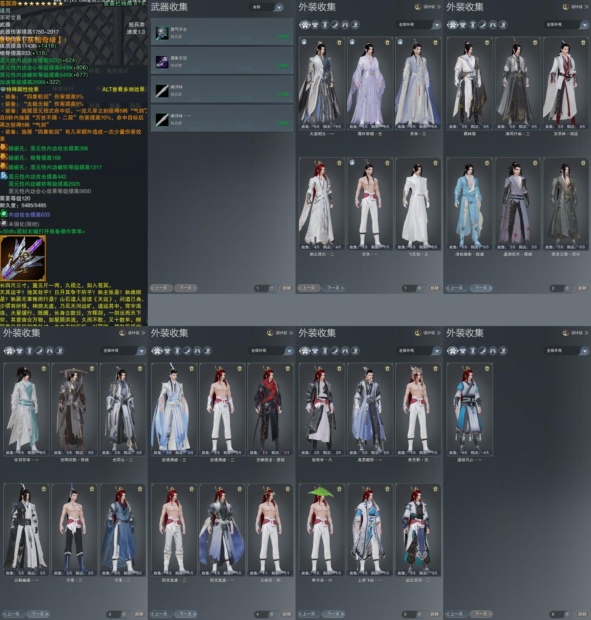Click 下一页 in page 1 outfit panel

[x=334, y=288]
